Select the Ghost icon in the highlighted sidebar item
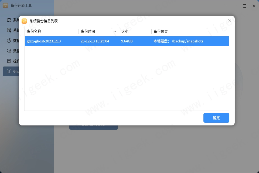Screen dimensions: 259x173 pos(9,71)
